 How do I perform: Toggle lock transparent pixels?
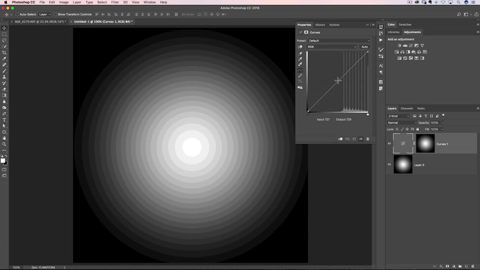point(397,129)
